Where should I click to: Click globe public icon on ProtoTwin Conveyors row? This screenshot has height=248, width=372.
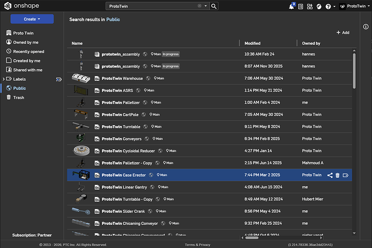tap(147, 139)
